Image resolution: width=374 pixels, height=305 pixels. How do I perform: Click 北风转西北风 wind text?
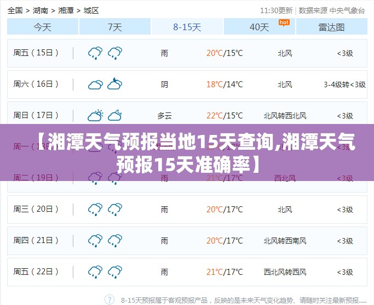285,116
